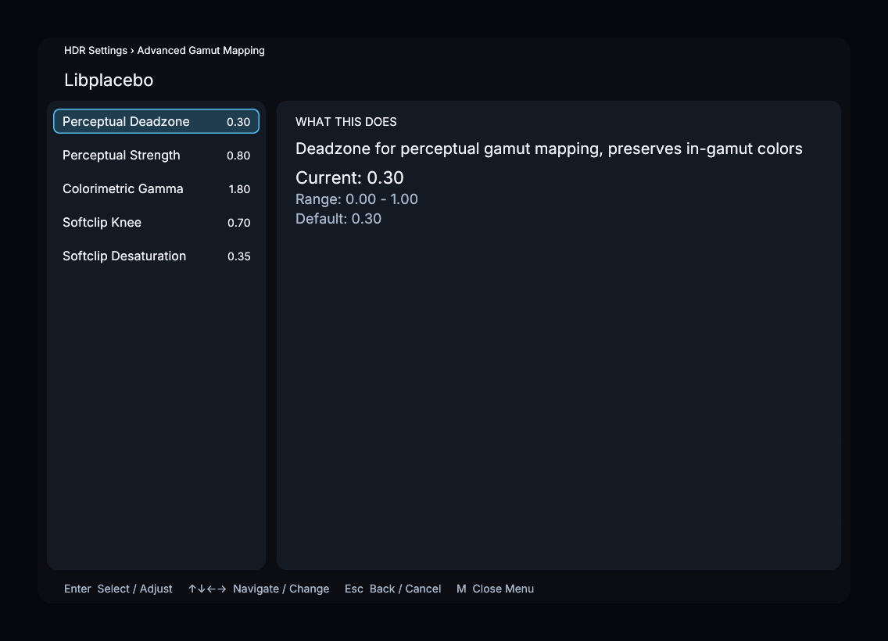
Task: Click the Libplacebo page title
Action: click(109, 80)
